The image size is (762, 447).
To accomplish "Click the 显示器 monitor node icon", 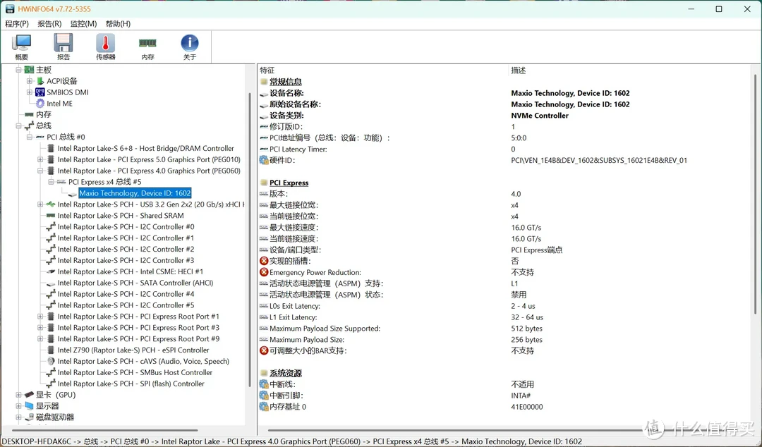I will [29, 405].
